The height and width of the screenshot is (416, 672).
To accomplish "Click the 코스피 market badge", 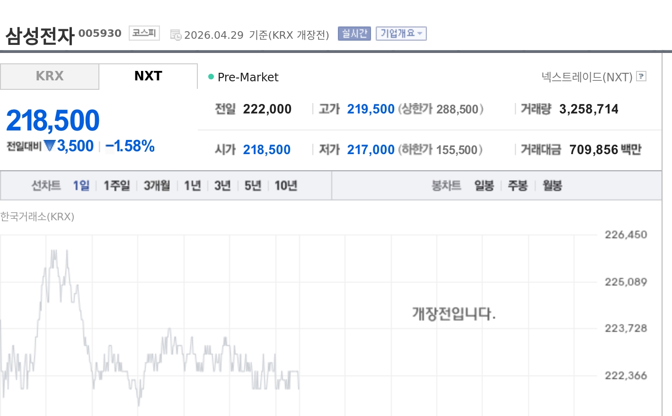I will click(x=144, y=33).
